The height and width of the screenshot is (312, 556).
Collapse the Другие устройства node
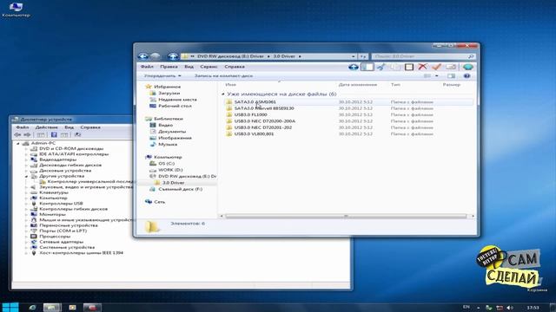pos(26,176)
